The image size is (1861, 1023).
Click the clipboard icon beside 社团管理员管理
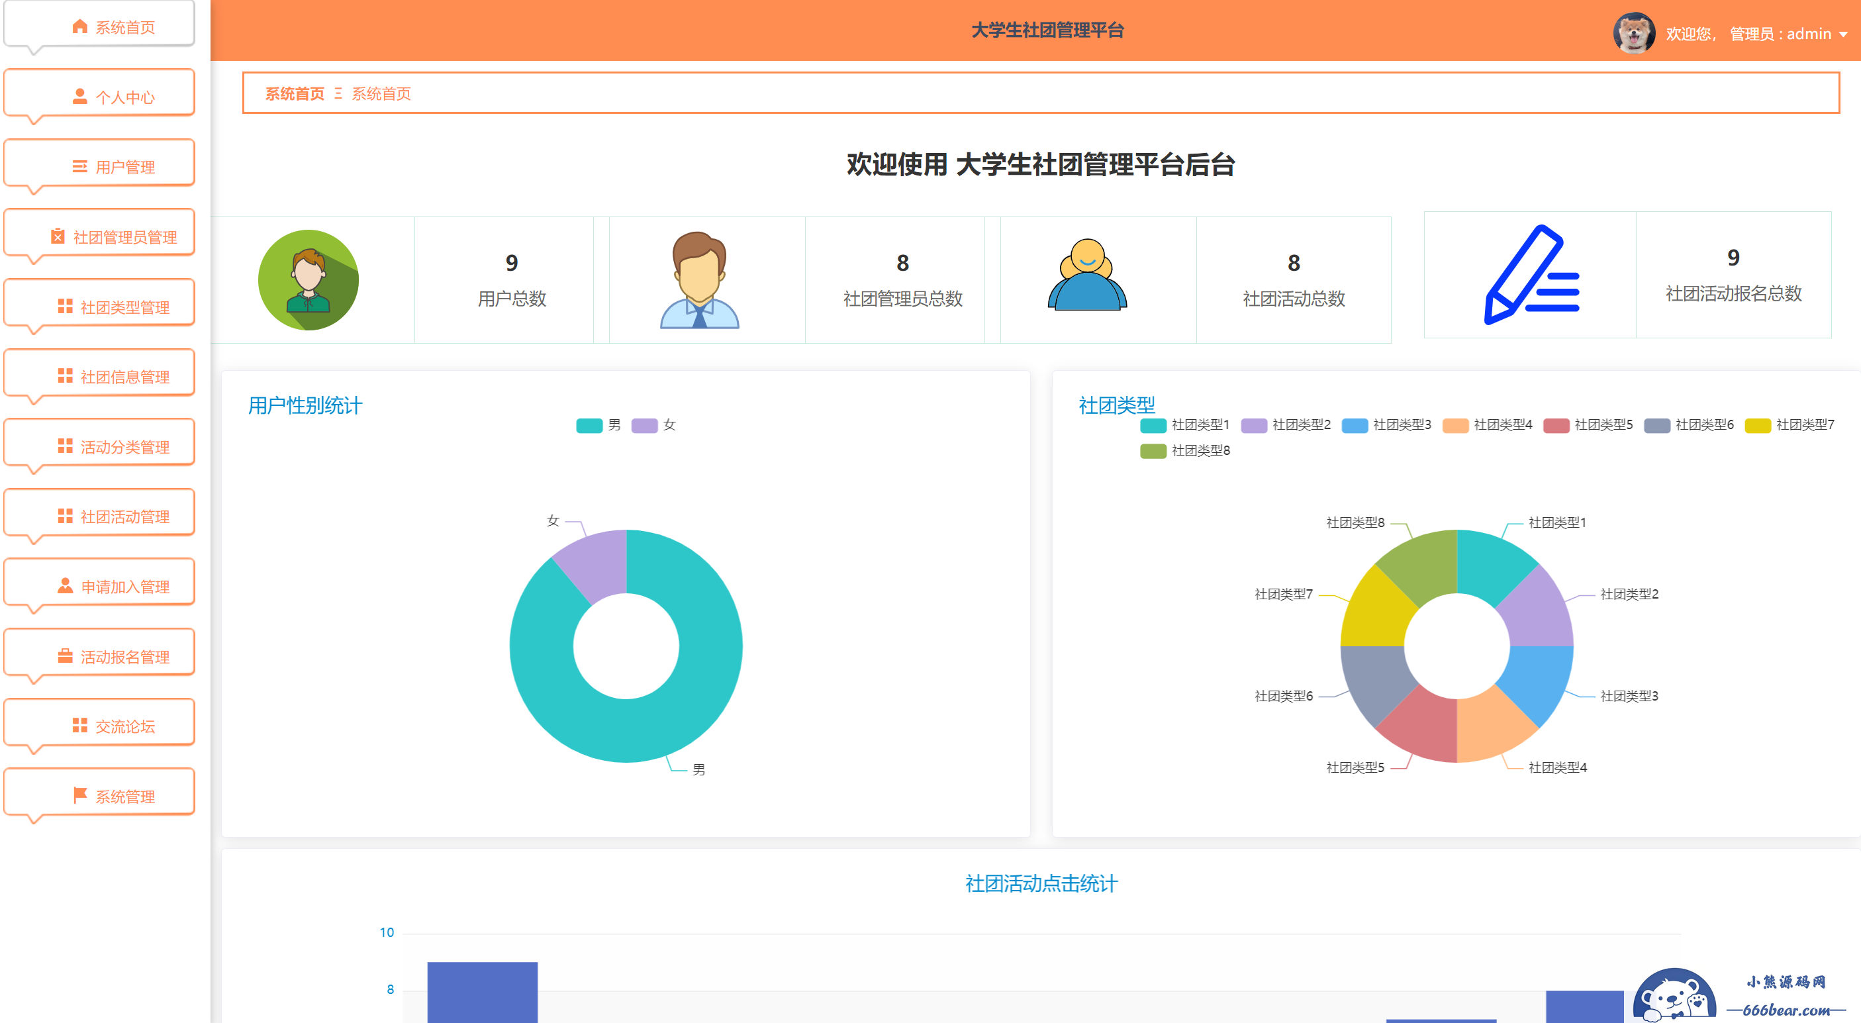point(58,236)
